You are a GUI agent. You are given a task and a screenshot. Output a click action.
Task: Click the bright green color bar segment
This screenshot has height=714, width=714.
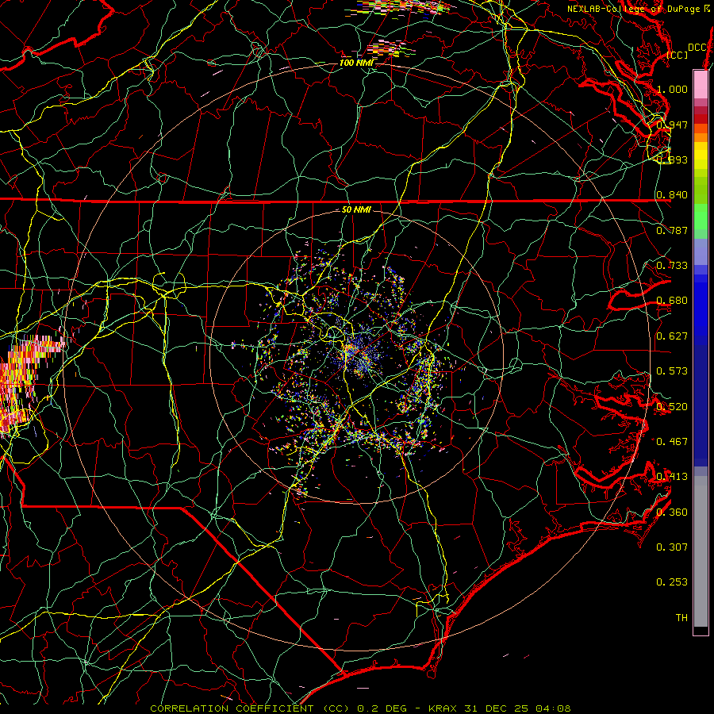pos(701,217)
